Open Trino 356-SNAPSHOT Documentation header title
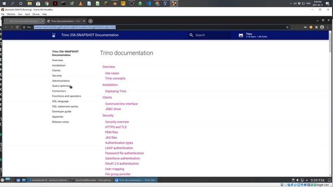The width and height of the screenshot is (333, 187). click(x=90, y=35)
